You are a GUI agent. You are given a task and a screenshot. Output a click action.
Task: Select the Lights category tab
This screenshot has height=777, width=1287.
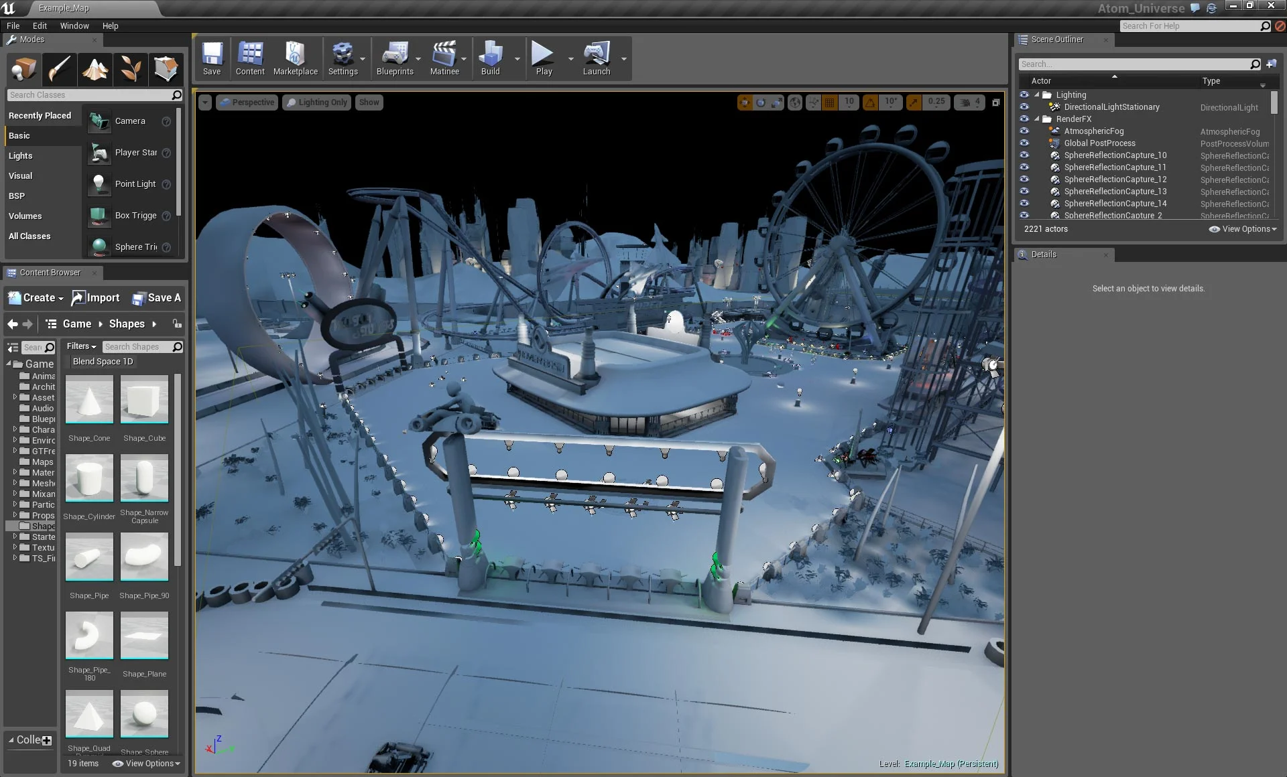[21, 155]
